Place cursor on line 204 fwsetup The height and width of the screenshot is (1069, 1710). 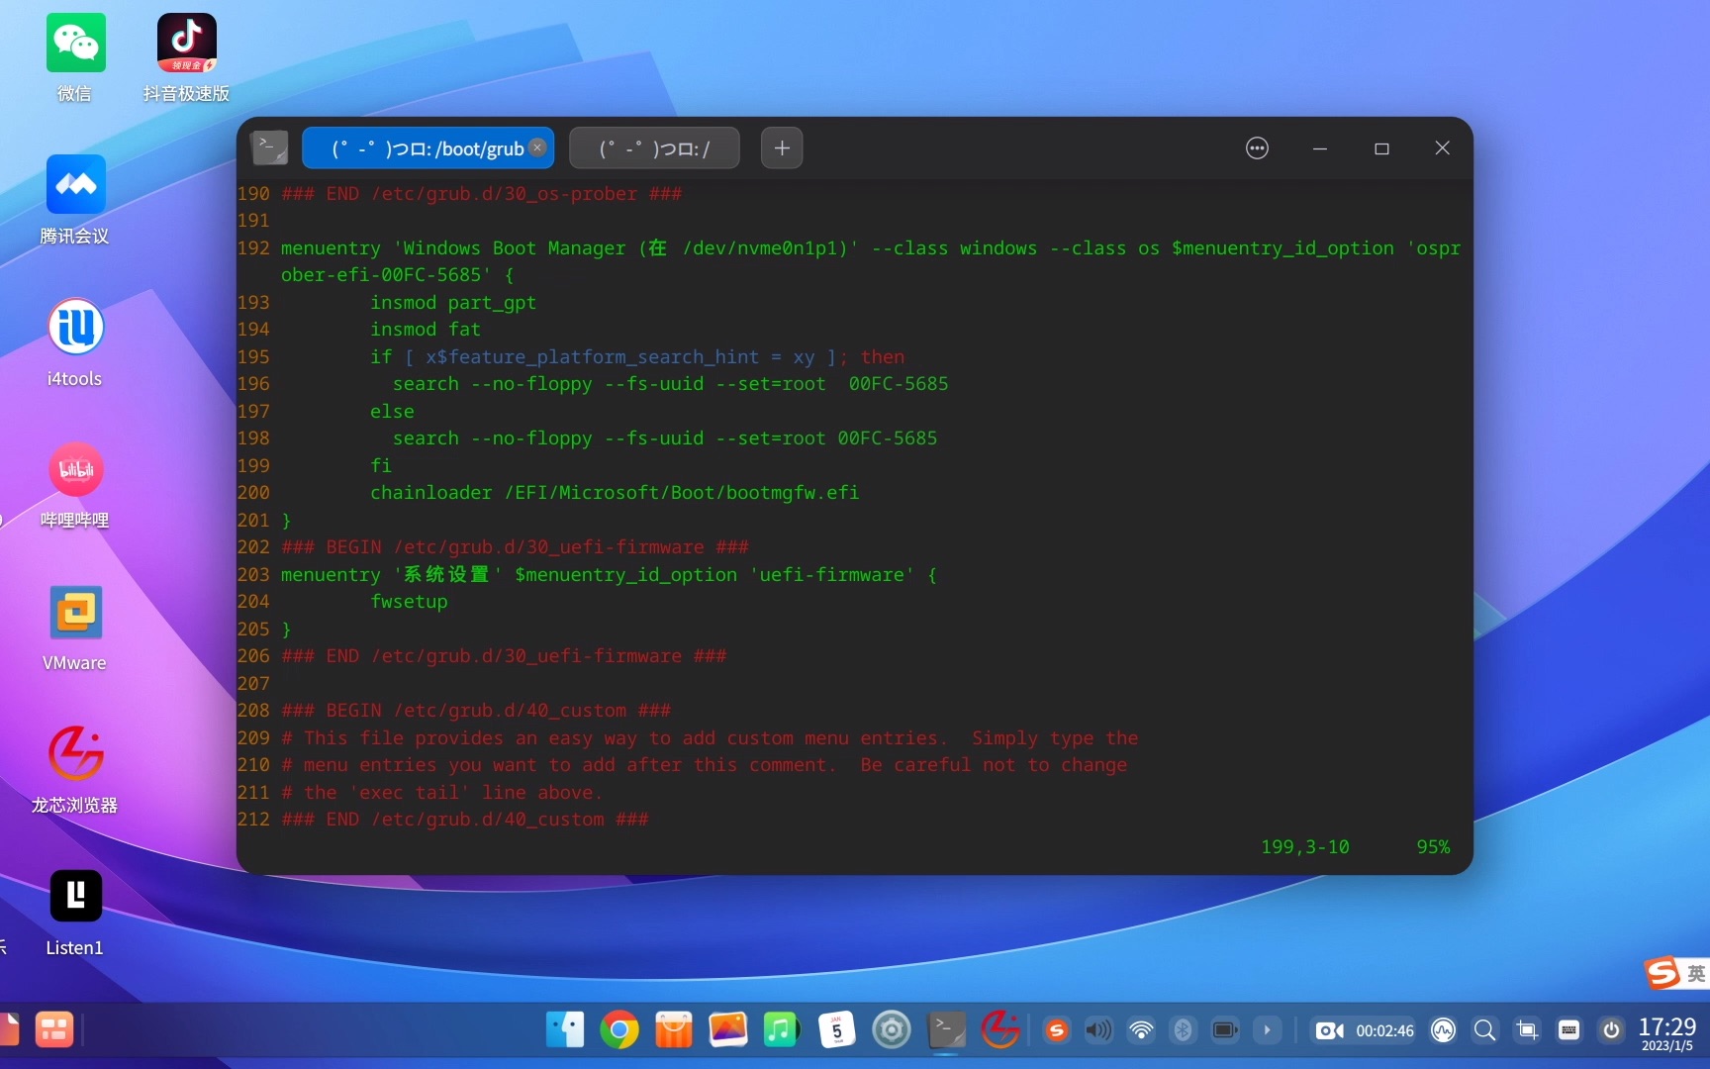coord(409,601)
